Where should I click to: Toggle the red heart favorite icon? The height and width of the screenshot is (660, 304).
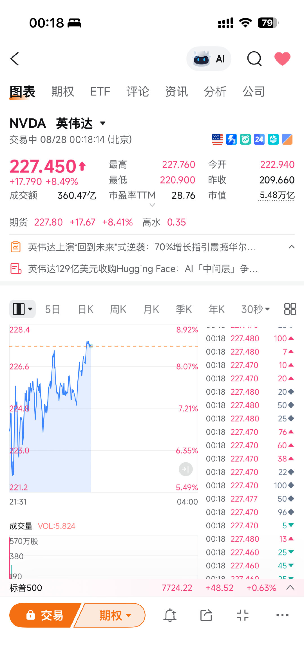click(282, 59)
